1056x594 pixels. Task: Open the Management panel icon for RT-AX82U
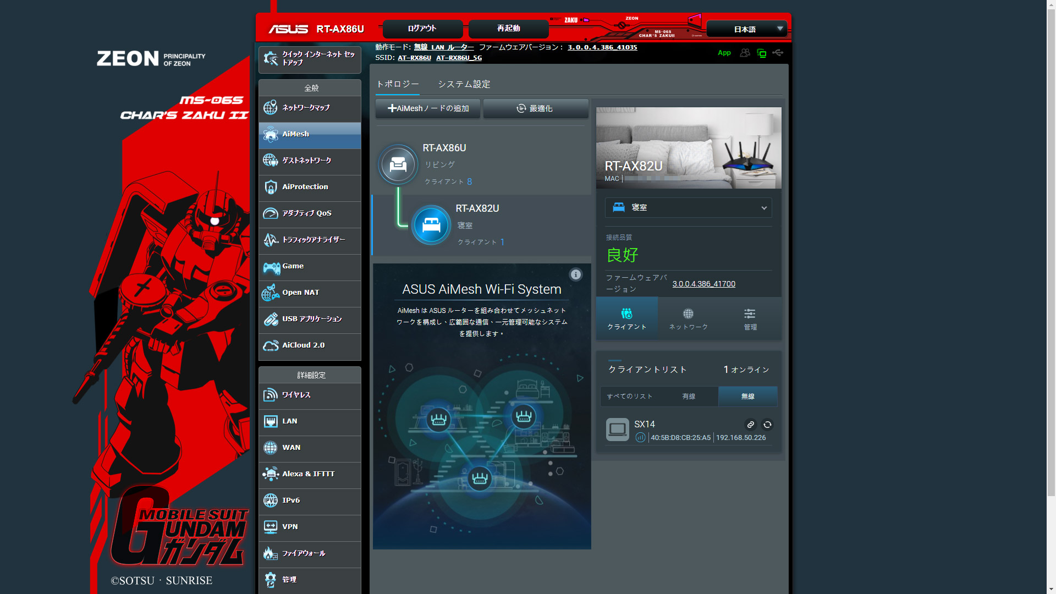coord(750,319)
